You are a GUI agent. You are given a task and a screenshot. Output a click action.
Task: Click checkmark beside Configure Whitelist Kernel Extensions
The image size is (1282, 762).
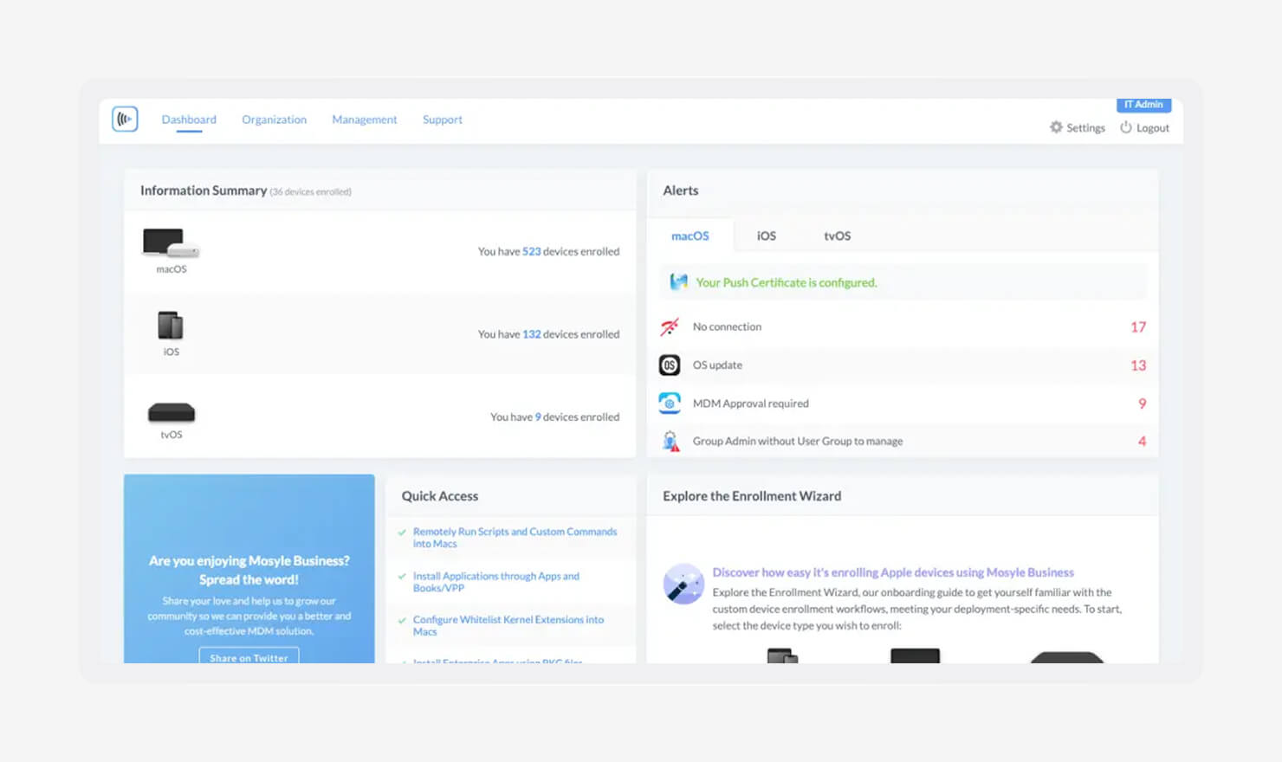402,620
